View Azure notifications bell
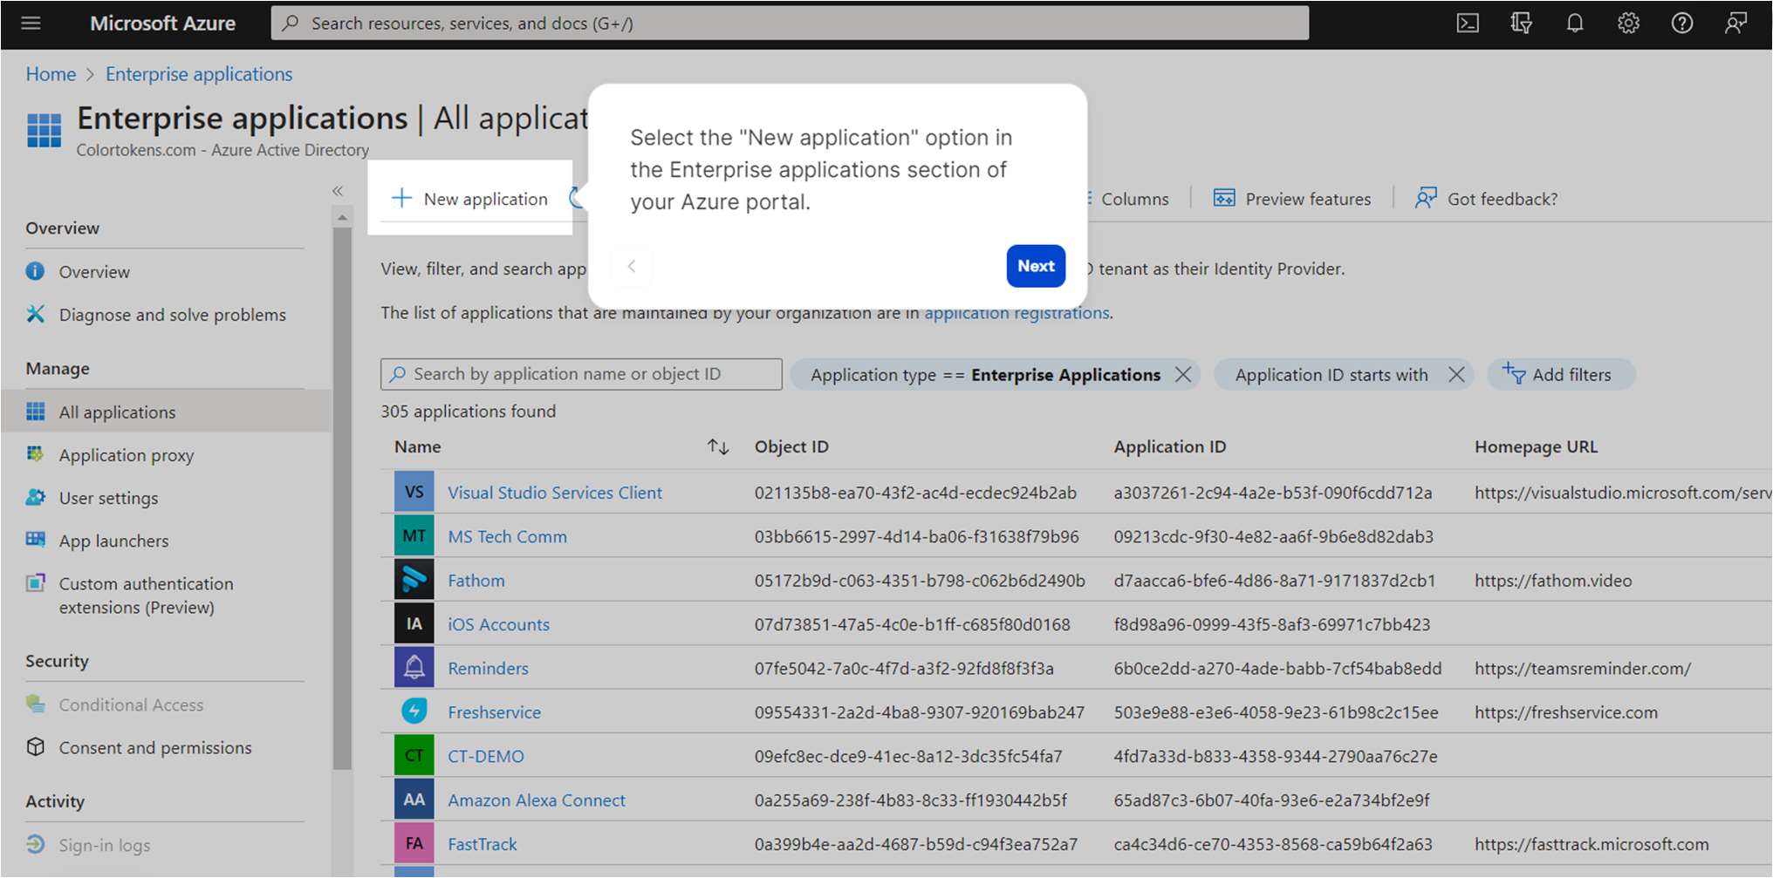 (1574, 23)
